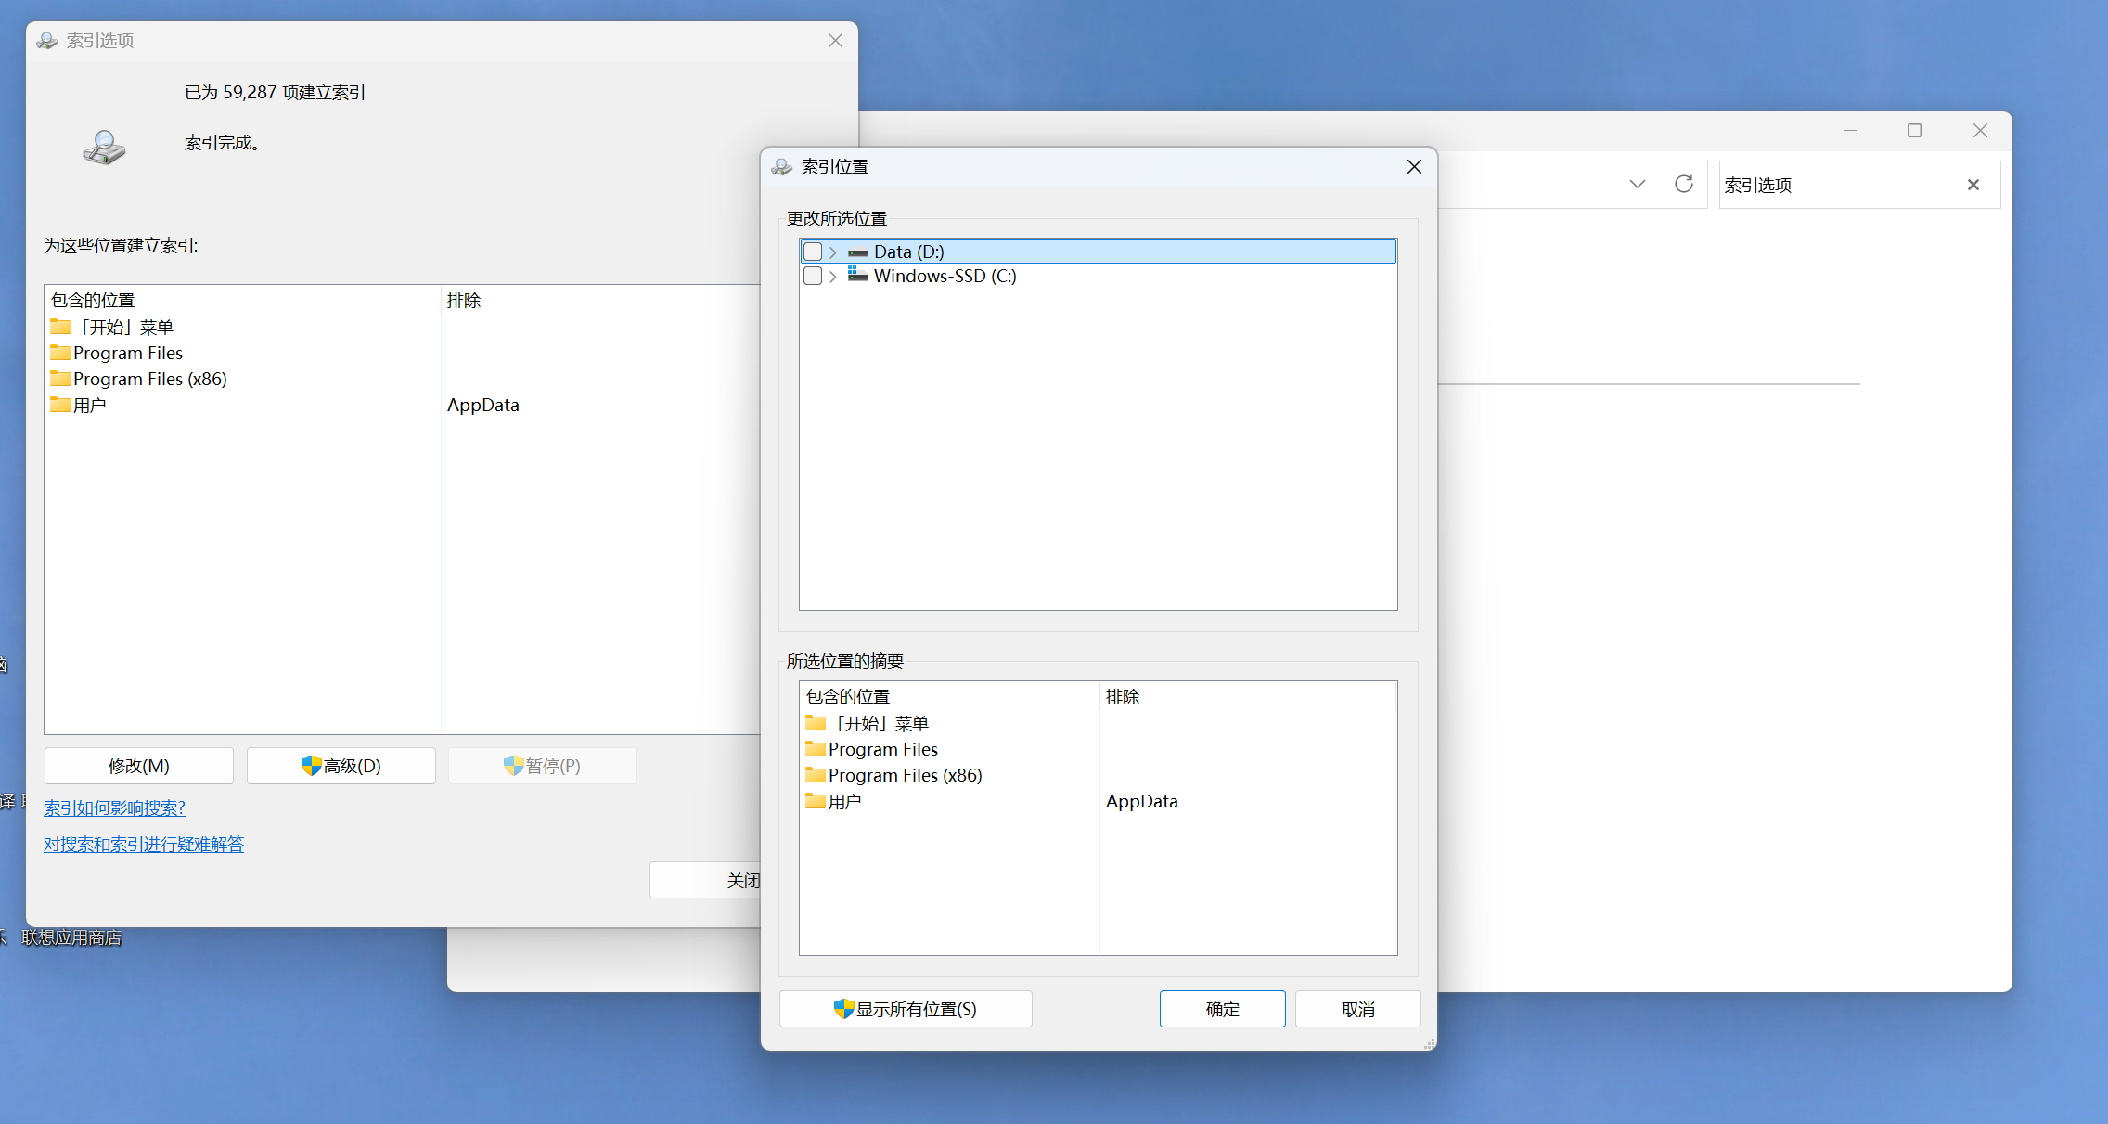
Task: Open the address bar history dropdown
Action: (x=1638, y=184)
